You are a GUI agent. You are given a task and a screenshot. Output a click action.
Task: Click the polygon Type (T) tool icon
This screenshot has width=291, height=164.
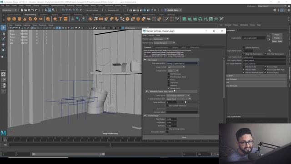click(60, 19)
